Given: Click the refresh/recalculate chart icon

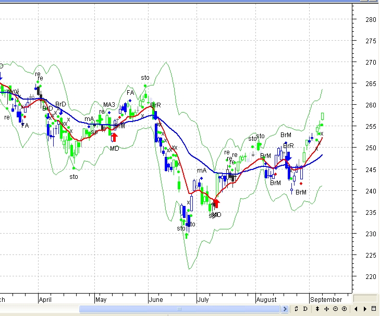Looking at the screenshot, I should 296,309.
